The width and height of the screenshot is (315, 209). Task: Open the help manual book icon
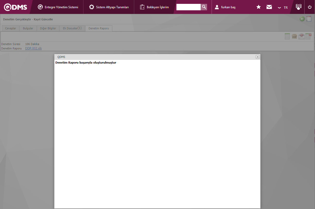click(299, 7)
